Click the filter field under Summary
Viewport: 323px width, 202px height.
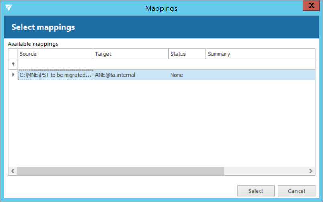(x=260, y=64)
